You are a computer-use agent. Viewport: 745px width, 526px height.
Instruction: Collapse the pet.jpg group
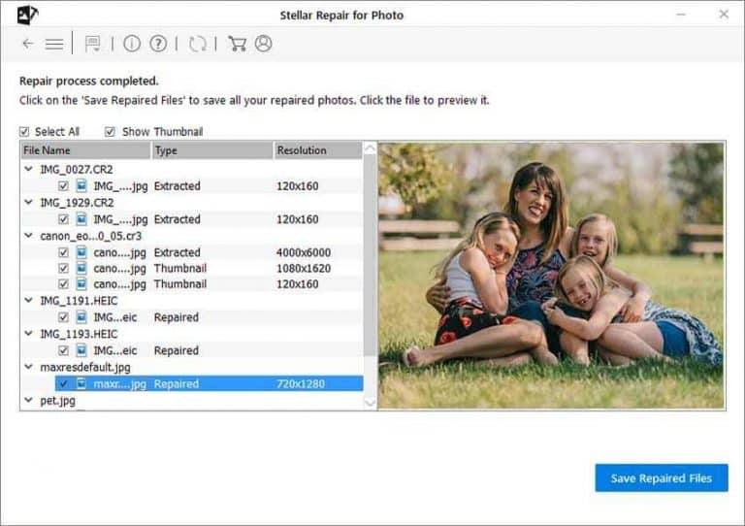coord(28,400)
